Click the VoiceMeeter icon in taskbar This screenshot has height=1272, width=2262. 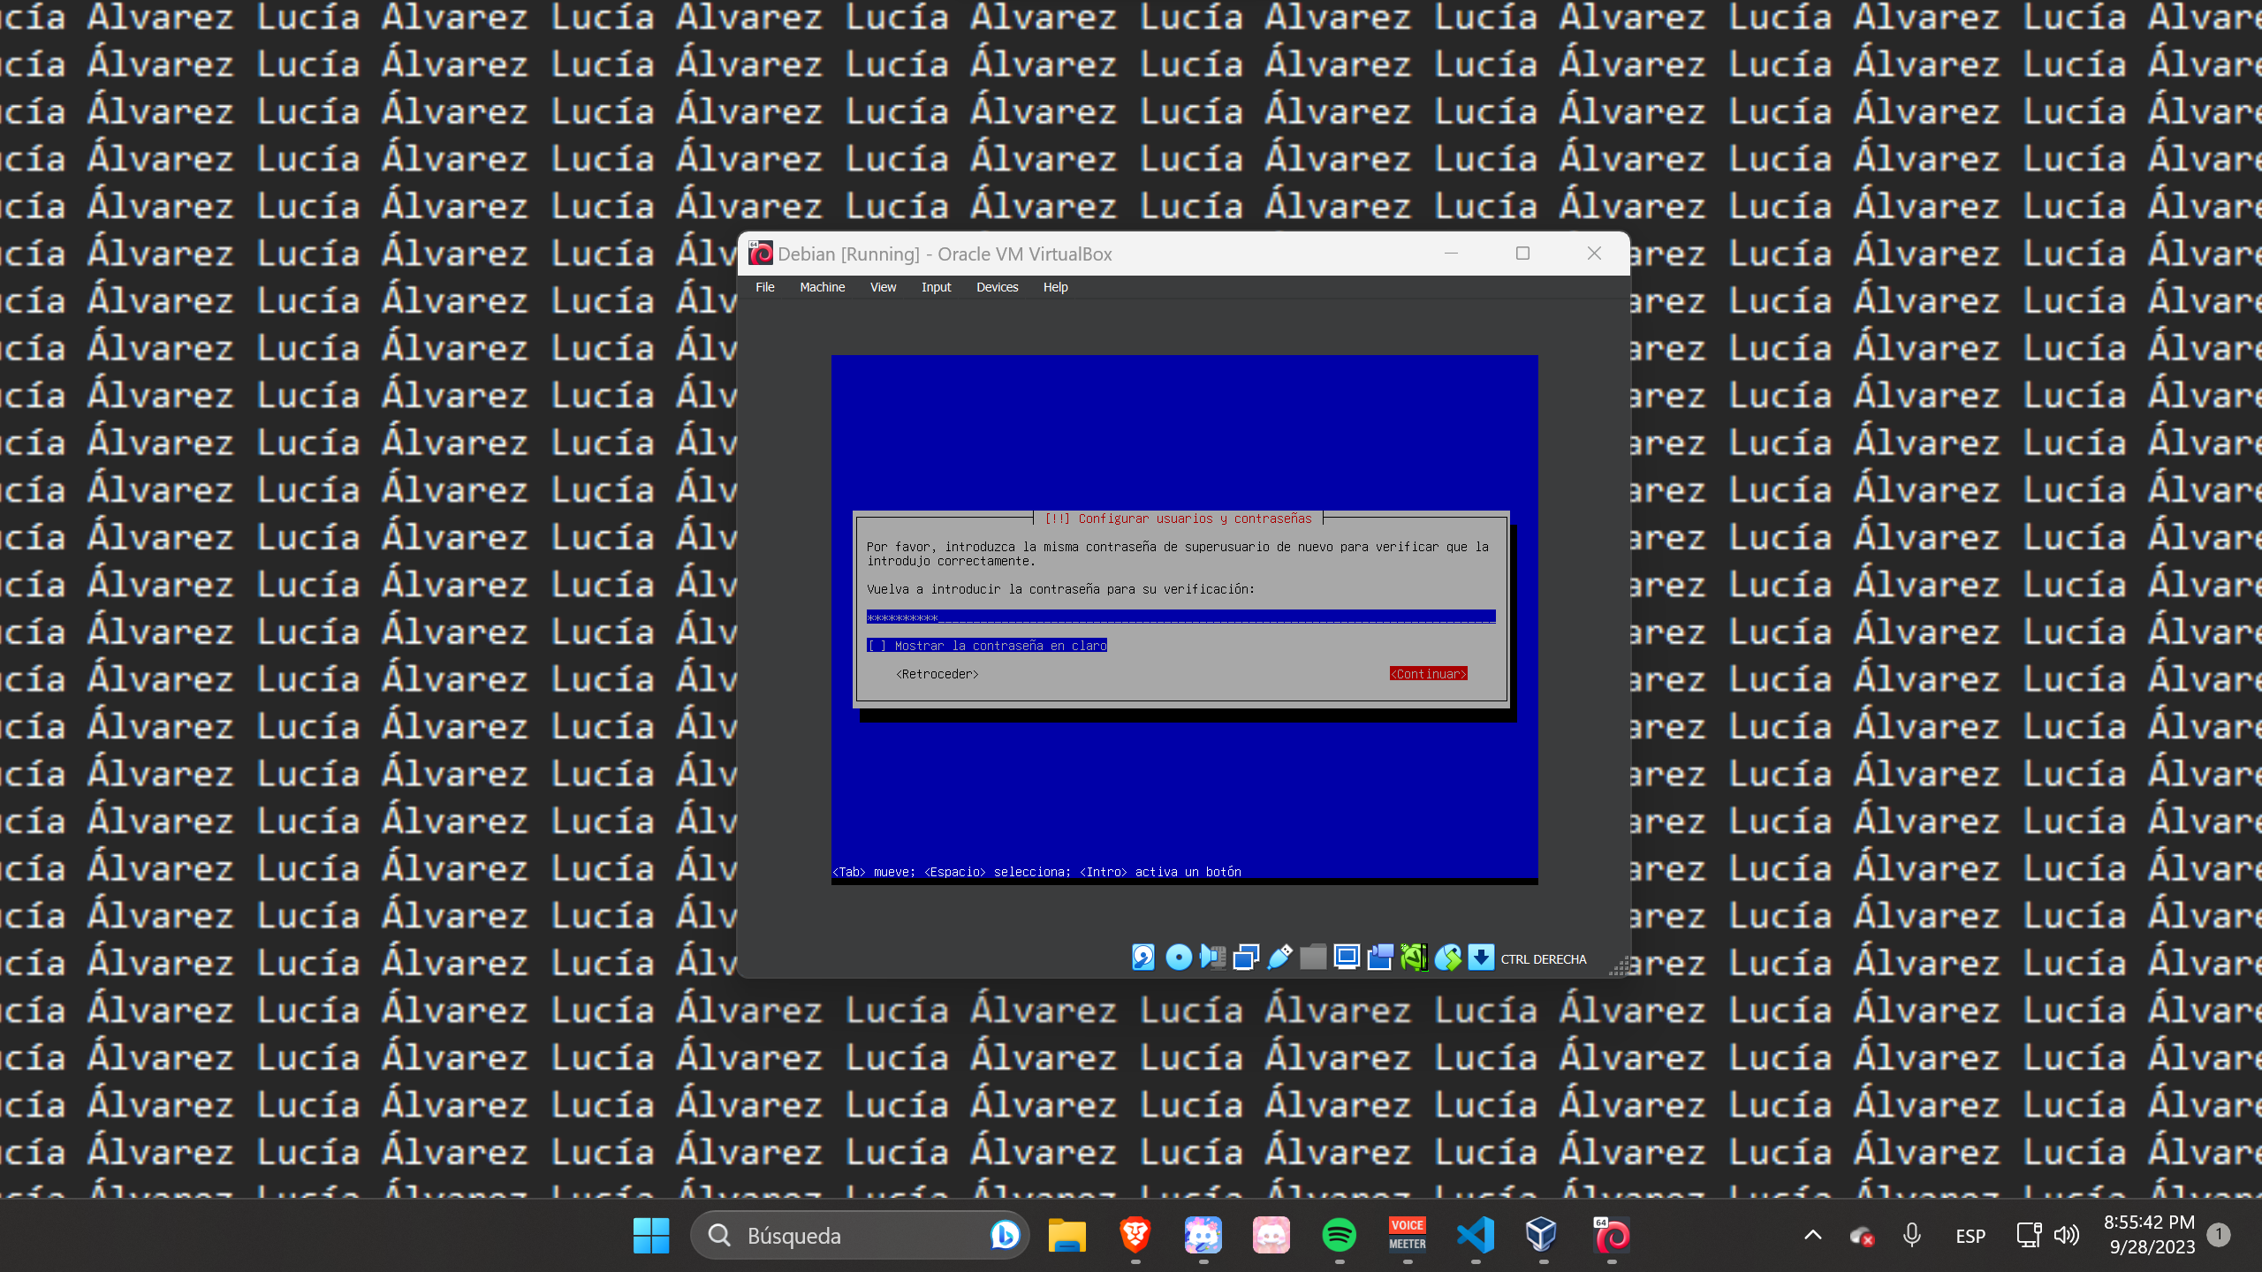tap(1406, 1235)
